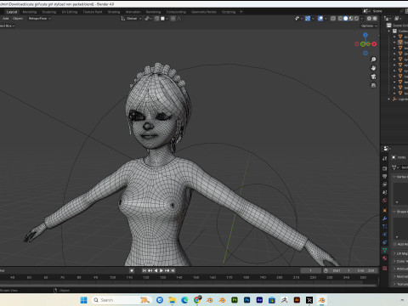Open the Global transform orientation dropdown
The width and height of the screenshot is (408, 306).
(131, 19)
